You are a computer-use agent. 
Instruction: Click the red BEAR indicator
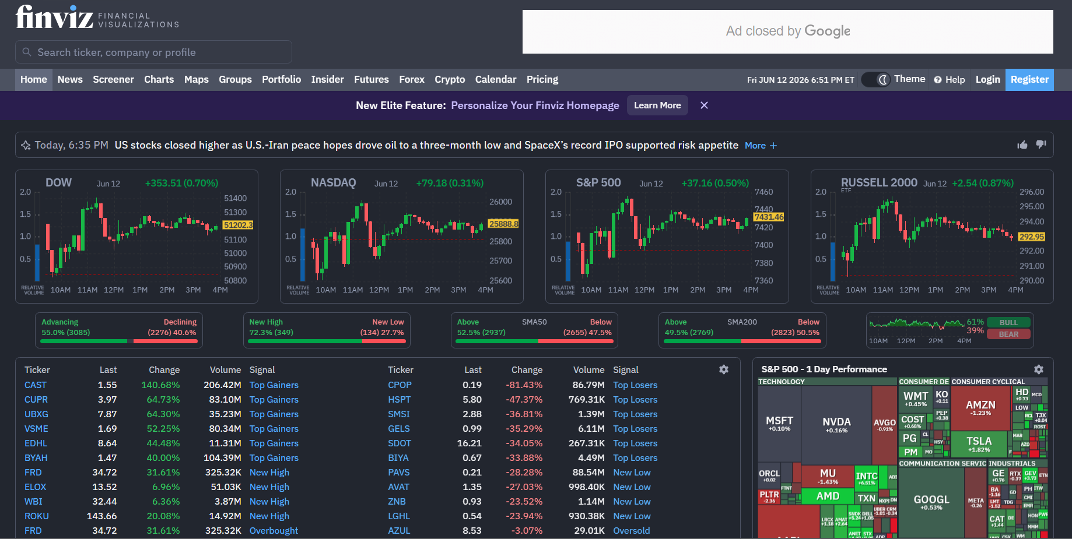tap(1008, 334)
